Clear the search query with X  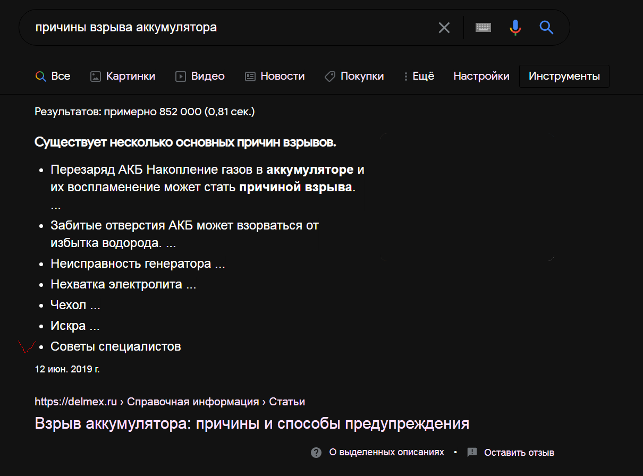point(444,28)
